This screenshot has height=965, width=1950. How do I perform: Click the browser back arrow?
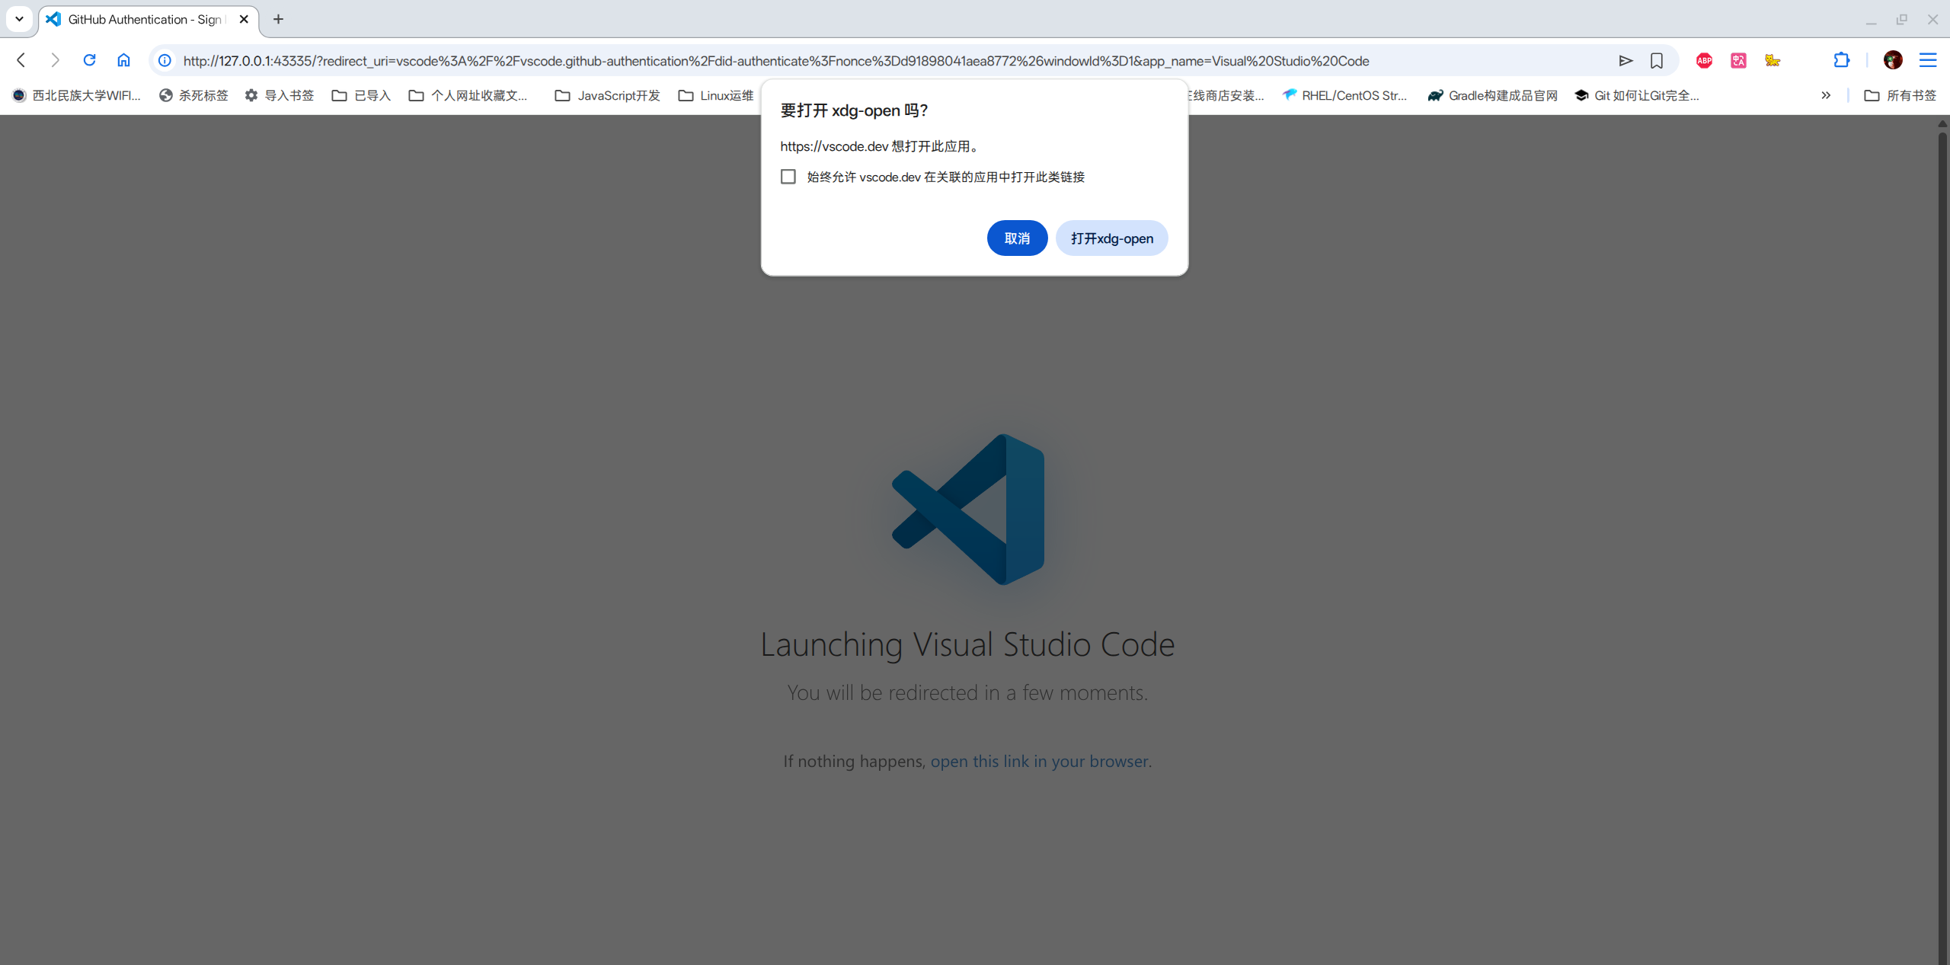point(21,60)
